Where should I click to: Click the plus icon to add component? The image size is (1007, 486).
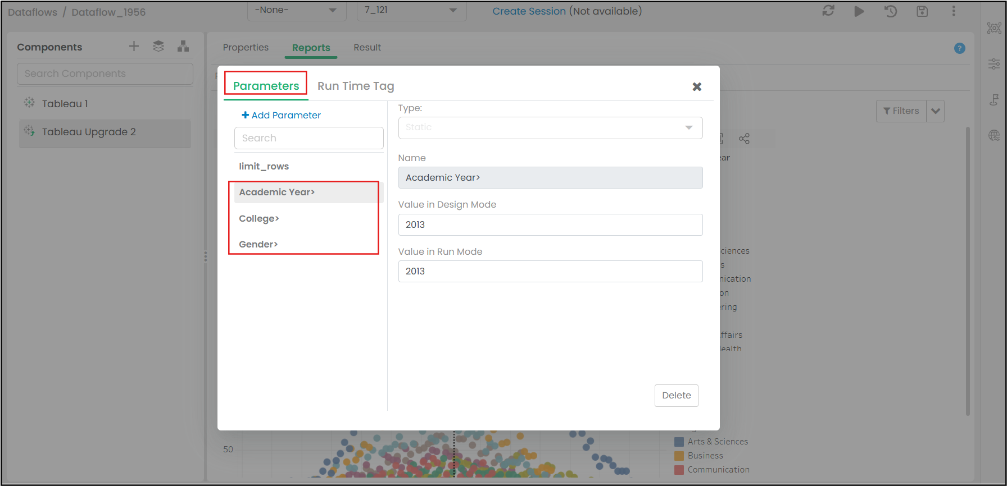134,47
